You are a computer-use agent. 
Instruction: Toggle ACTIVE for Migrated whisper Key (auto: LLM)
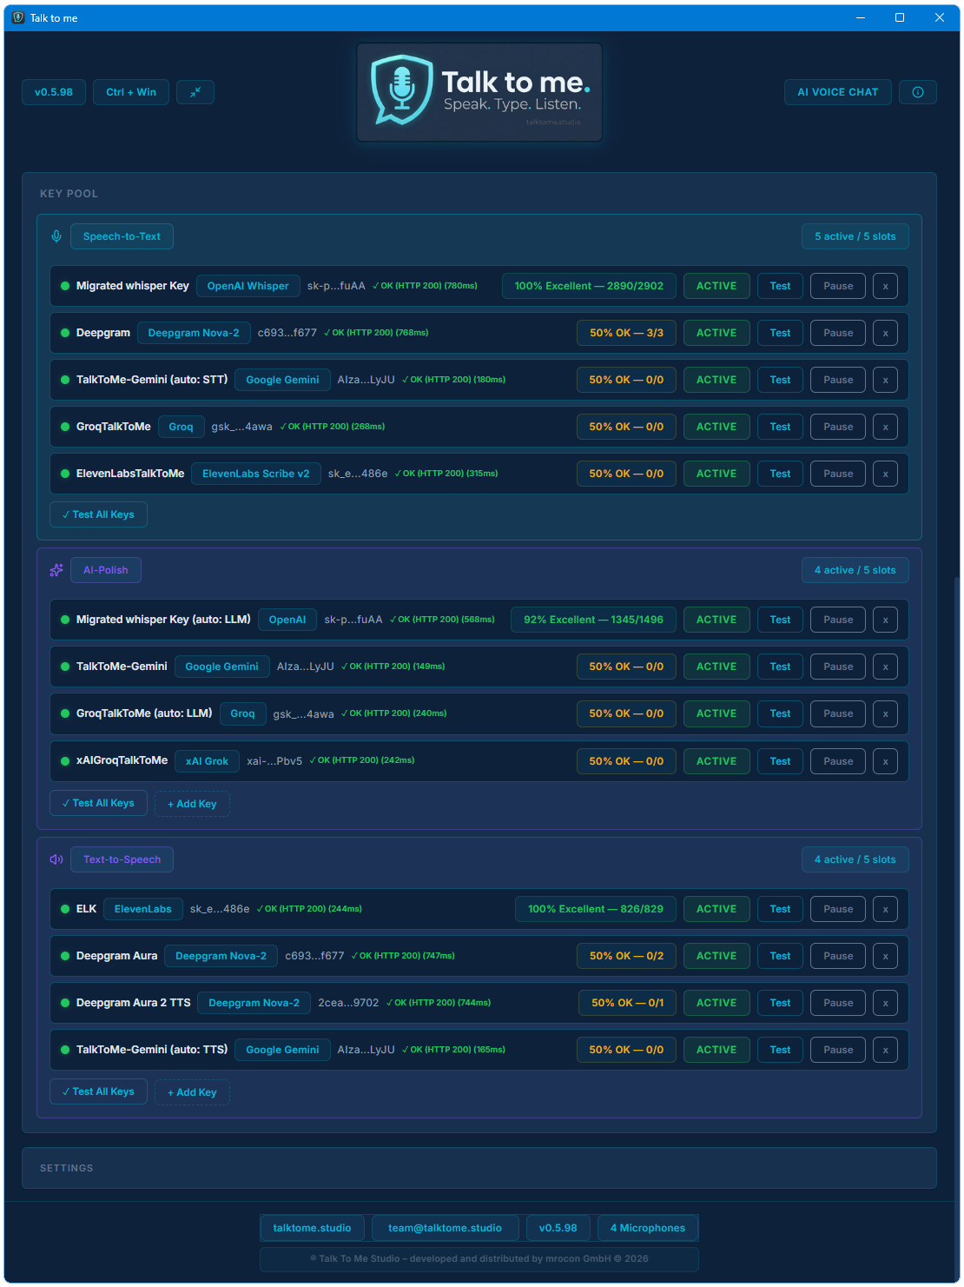(x=716, y=620)
